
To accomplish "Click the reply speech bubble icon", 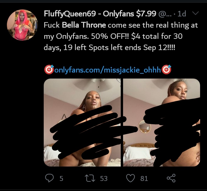I will (49, 178).
